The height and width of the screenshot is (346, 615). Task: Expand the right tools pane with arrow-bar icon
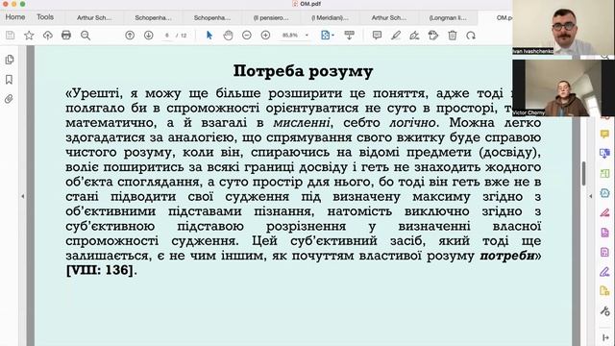point(605,337)
